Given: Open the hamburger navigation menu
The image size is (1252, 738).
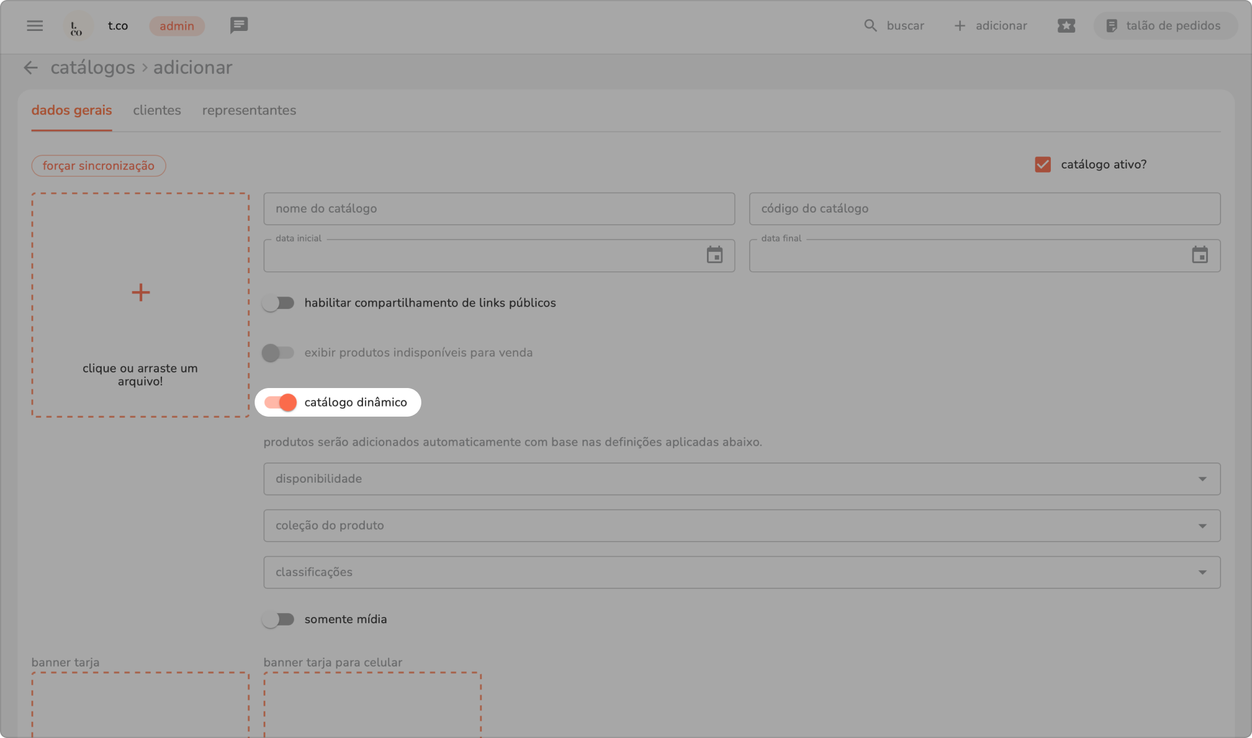Looking at the screenshot, I should coord(35,26).
